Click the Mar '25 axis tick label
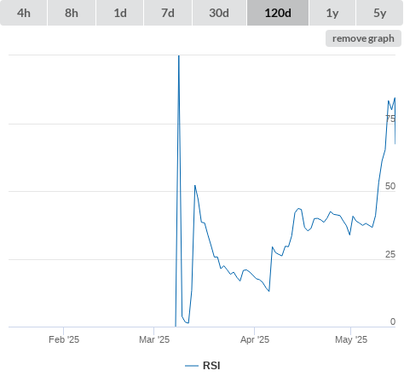Screen dimensions: 404x388 (x=154, y=339)
